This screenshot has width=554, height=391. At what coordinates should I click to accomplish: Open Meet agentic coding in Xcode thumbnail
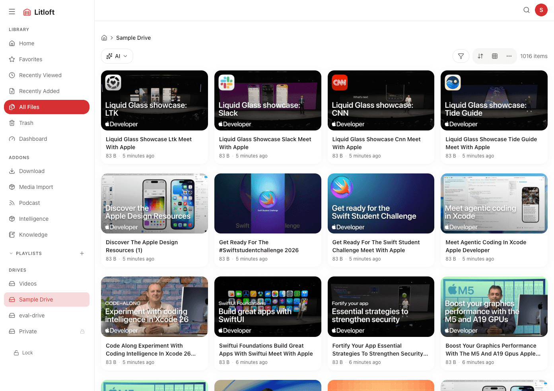tap(494, 203)
